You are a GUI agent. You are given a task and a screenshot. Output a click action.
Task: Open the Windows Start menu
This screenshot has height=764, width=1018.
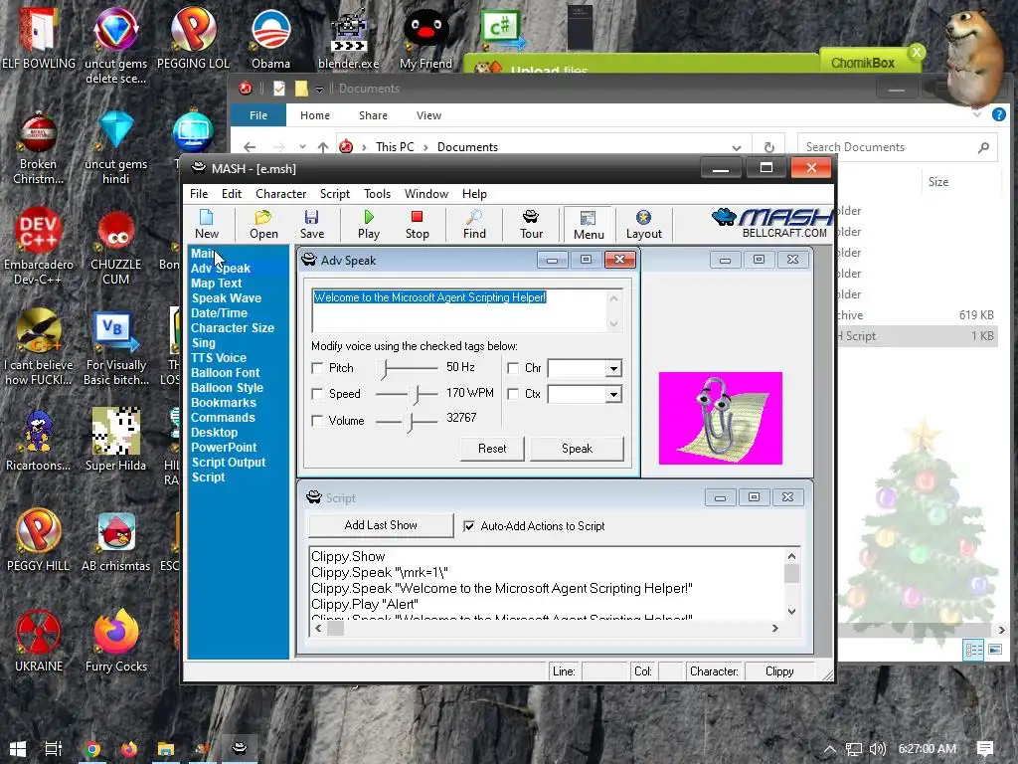coord(18,749)
